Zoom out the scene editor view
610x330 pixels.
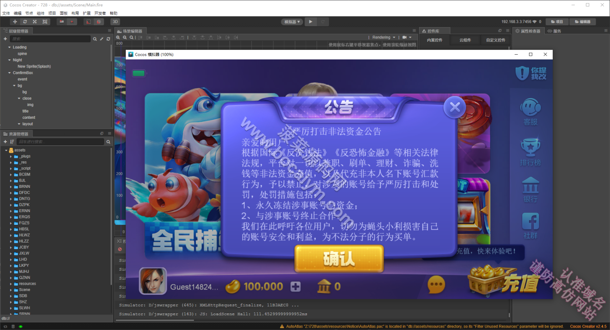(125, 38)
